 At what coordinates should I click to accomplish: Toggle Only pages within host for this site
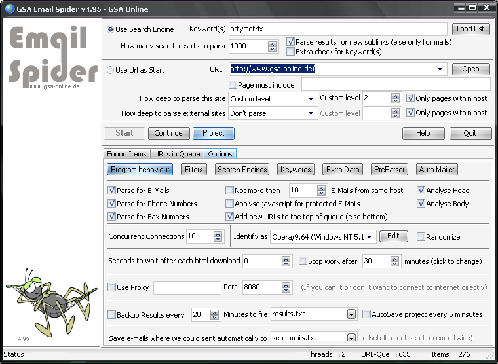410,98
